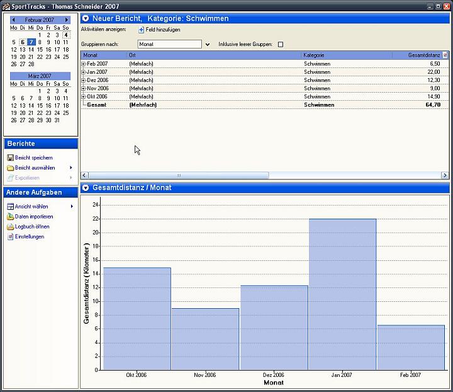Screen dimensions: 453x392
Task: Open the Gruppieren nach dropdown
Action: pos(208,44)
